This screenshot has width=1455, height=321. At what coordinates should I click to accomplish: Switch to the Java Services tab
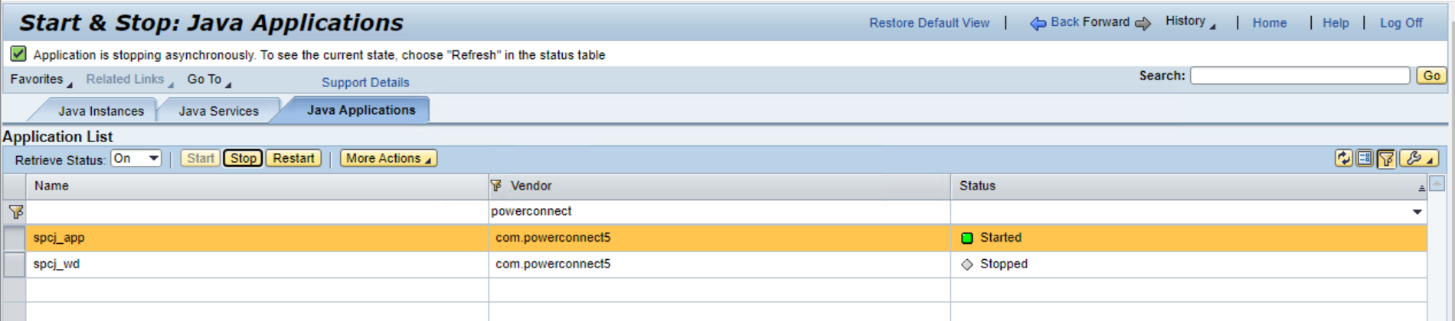(x=218, y=111)
